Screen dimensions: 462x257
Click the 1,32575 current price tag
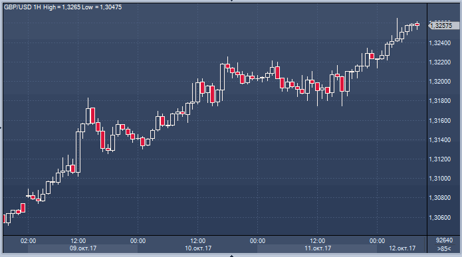point(444,26)
